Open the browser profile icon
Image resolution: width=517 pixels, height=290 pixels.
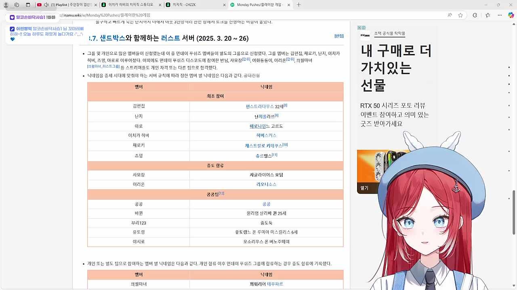pos(6,5)
